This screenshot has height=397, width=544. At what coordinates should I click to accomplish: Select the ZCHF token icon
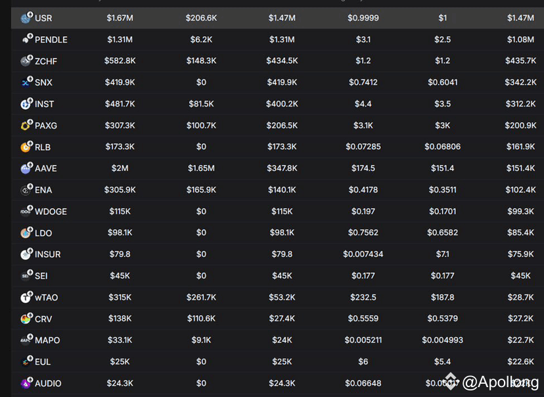[x=26, y=60]
